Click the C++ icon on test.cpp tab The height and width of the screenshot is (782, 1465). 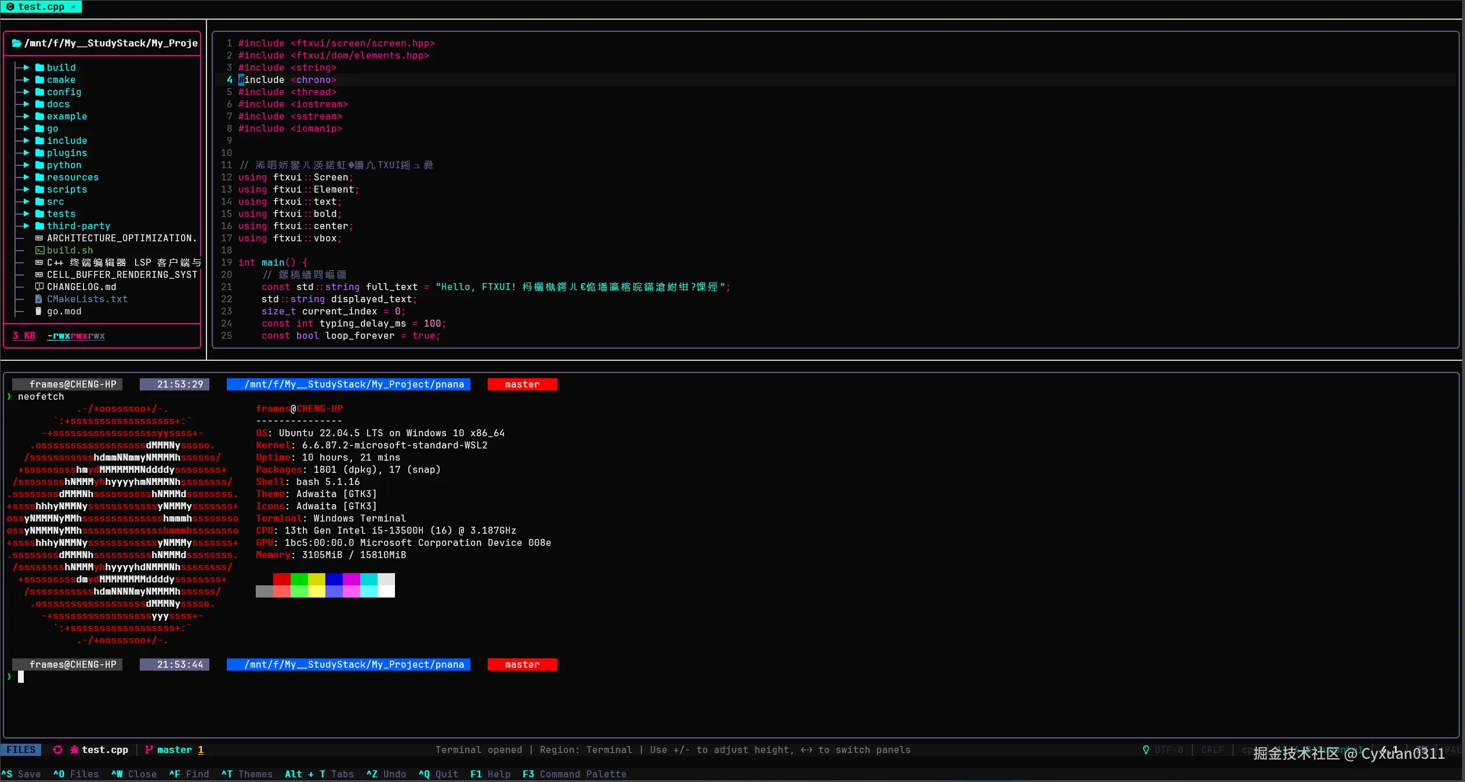tap(10, 6)
